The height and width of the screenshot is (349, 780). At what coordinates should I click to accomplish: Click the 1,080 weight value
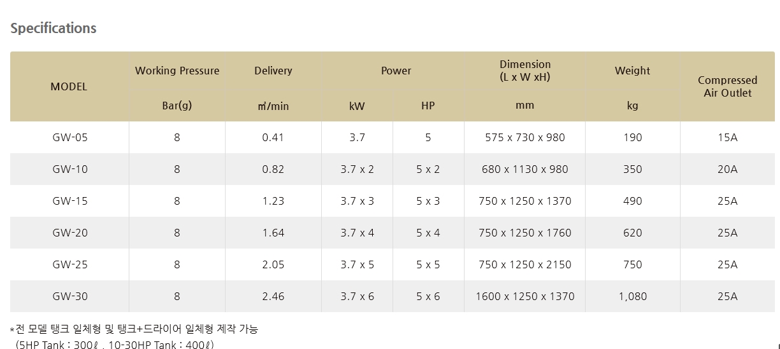tap(632, 296)
